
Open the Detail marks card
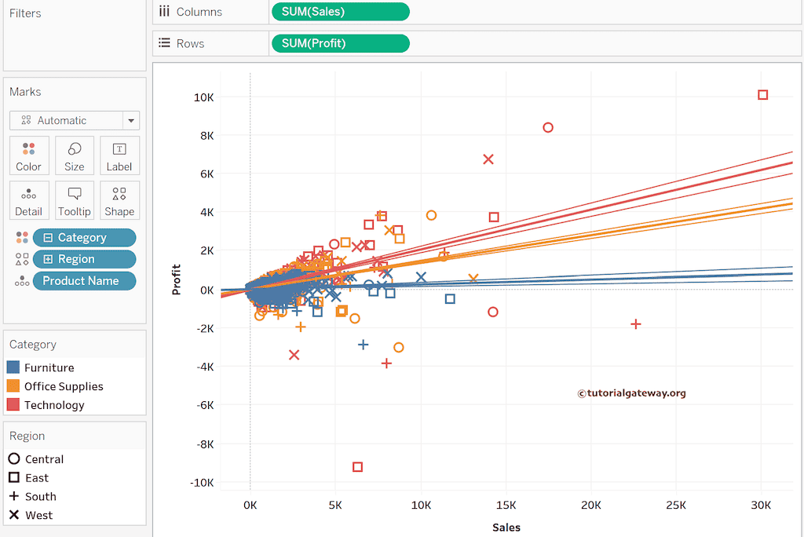click(29, 201)
